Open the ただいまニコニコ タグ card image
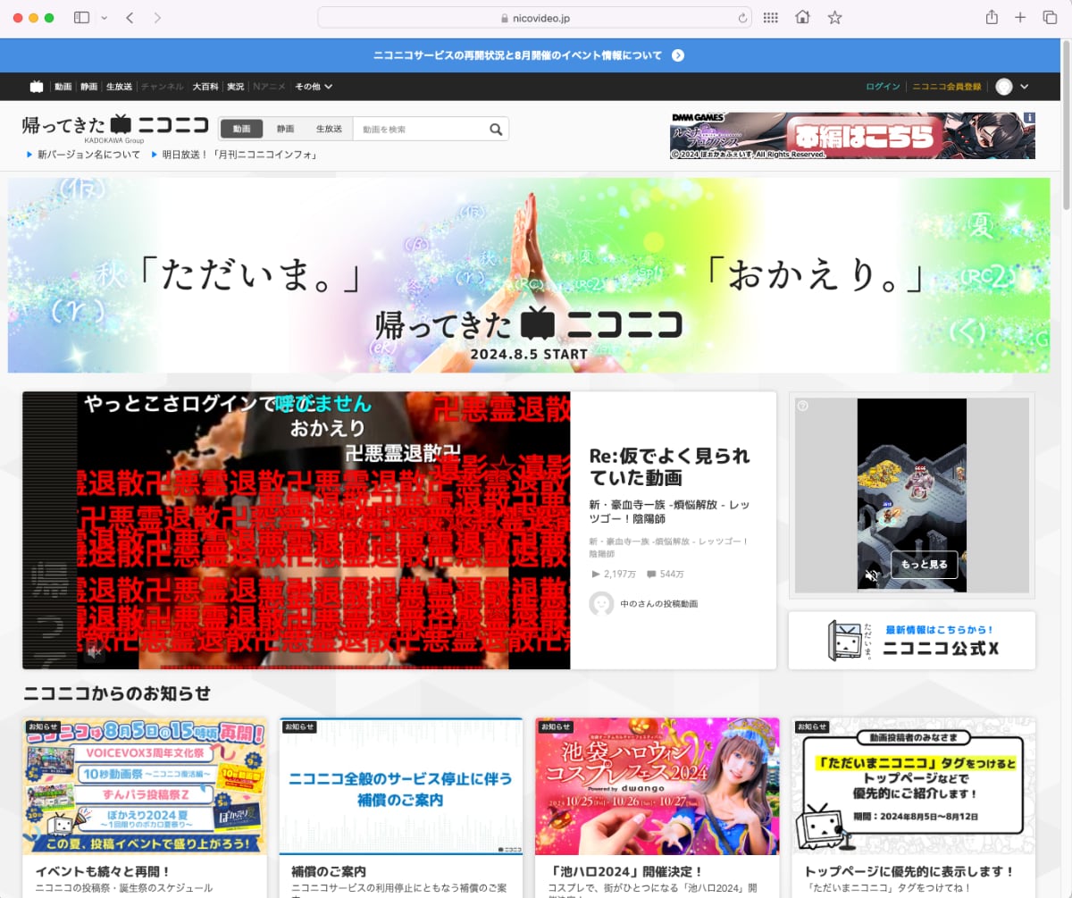The width and height of the screenshot is (1072, 898). pyautogui.click(x=913, y=785)
